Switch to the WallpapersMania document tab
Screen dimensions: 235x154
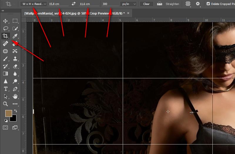73,13
